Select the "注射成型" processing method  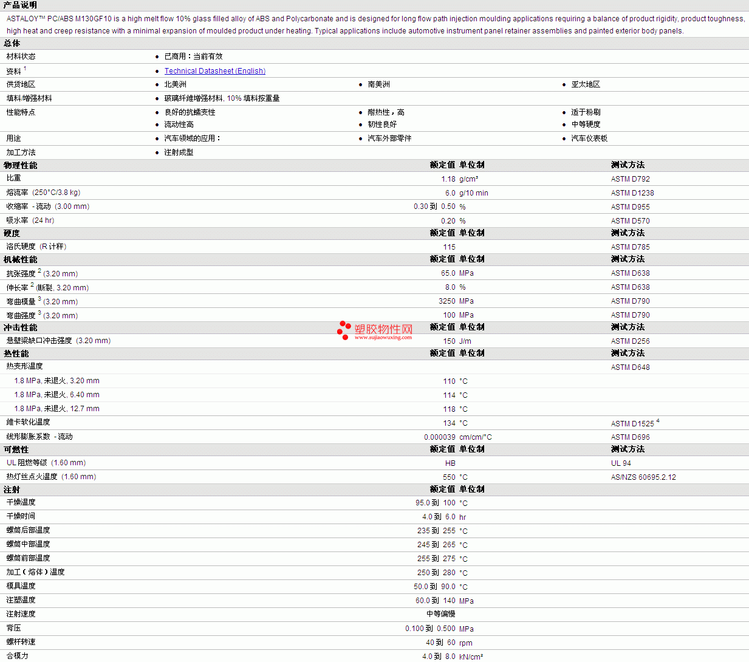point(179,152)
